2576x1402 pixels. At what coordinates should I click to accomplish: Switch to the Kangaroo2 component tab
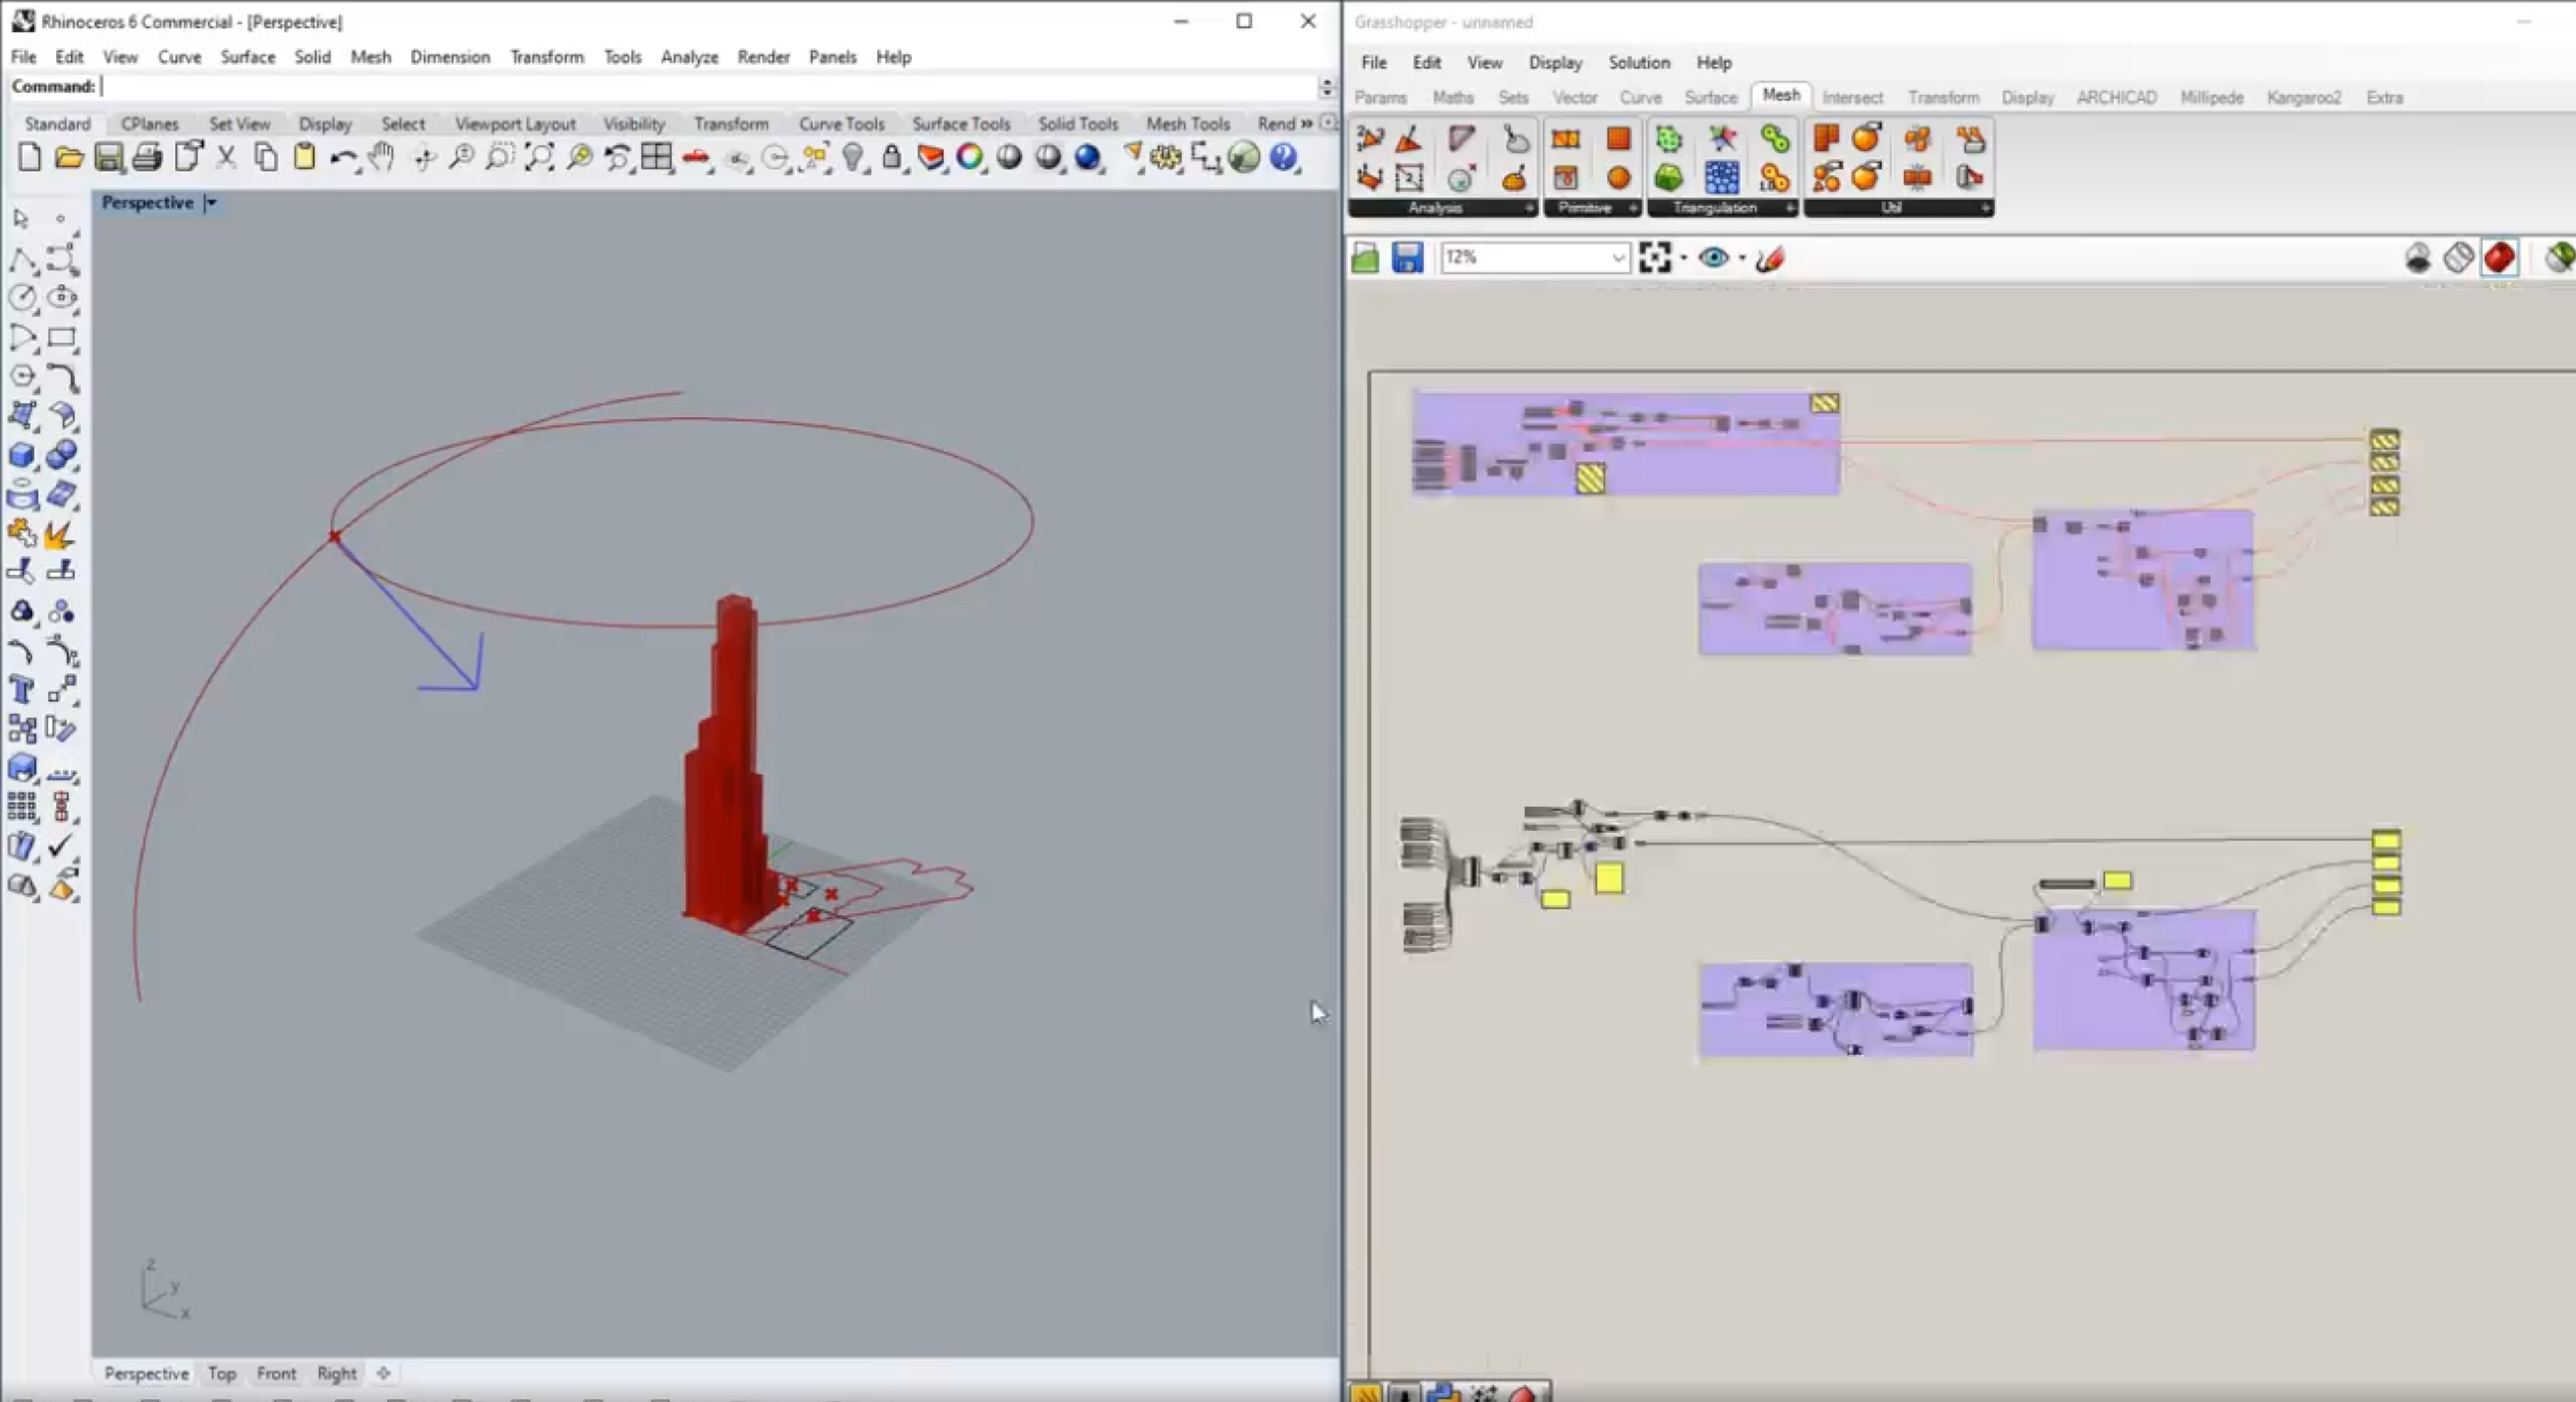[x=2303, y=98]
